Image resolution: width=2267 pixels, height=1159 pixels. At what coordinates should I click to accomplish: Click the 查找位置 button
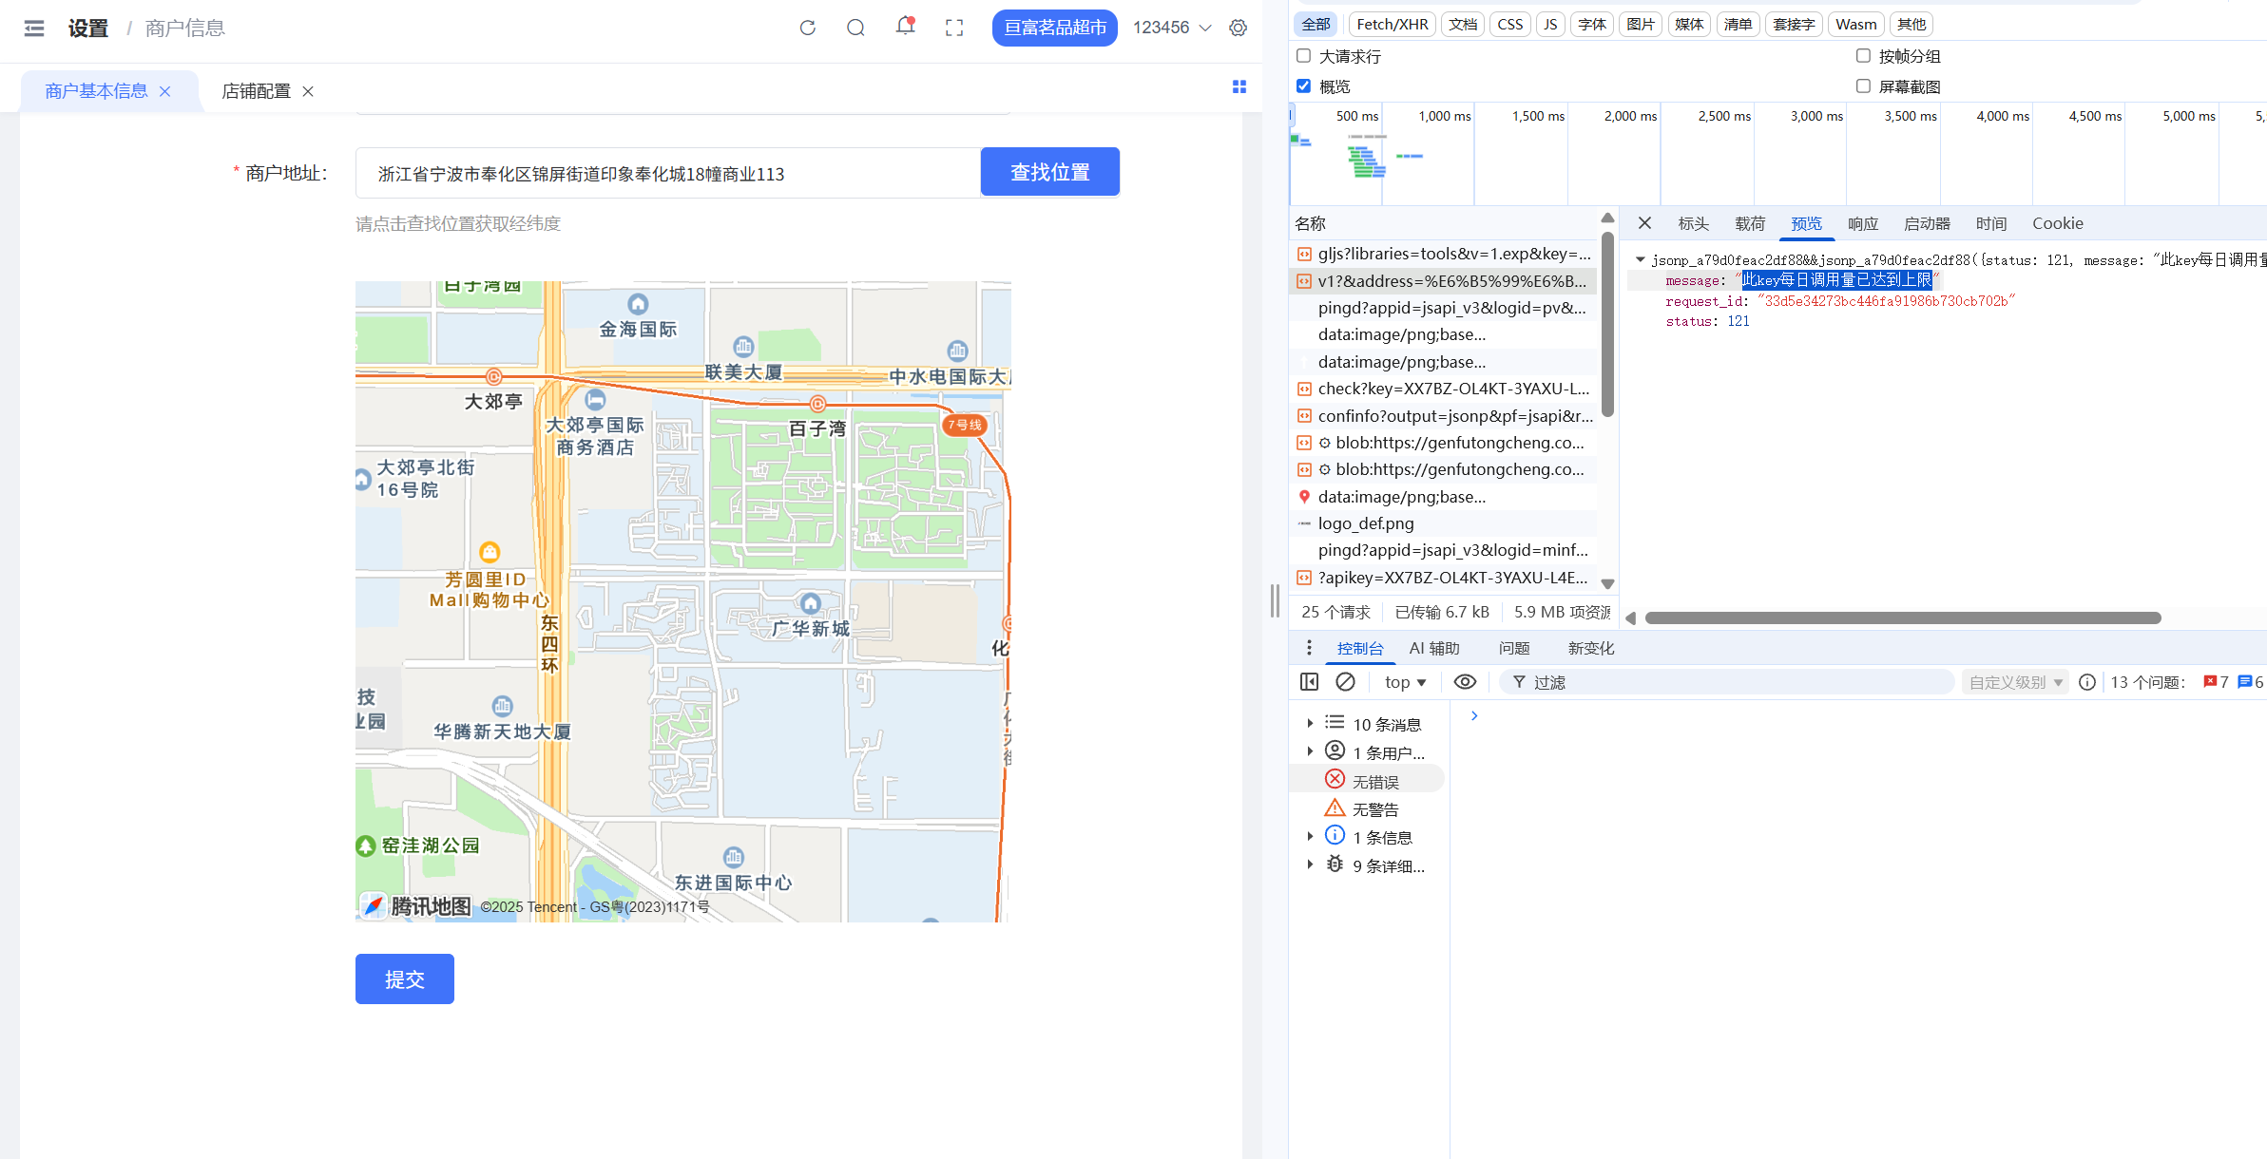(1049, 172)
